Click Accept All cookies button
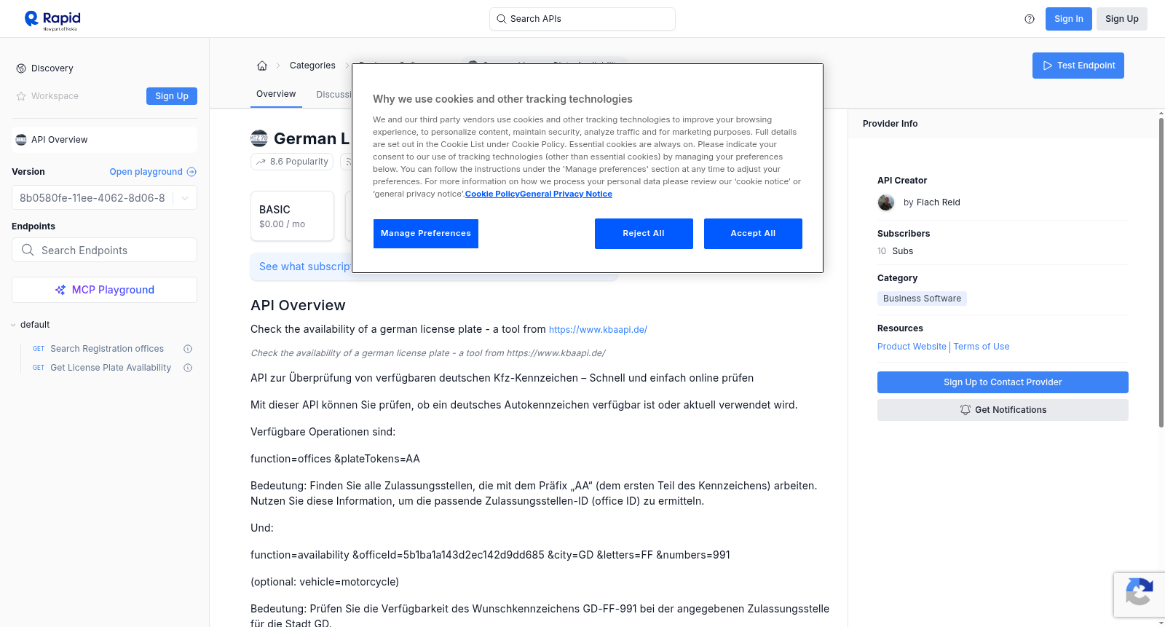 pos(753,234)
